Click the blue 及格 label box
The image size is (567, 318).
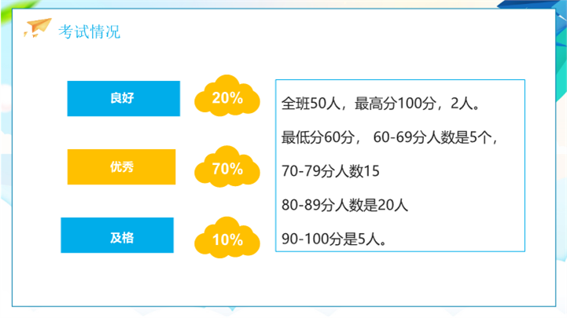tap(117, 236)
